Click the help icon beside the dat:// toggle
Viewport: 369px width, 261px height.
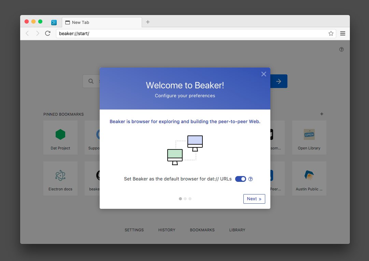251,179
